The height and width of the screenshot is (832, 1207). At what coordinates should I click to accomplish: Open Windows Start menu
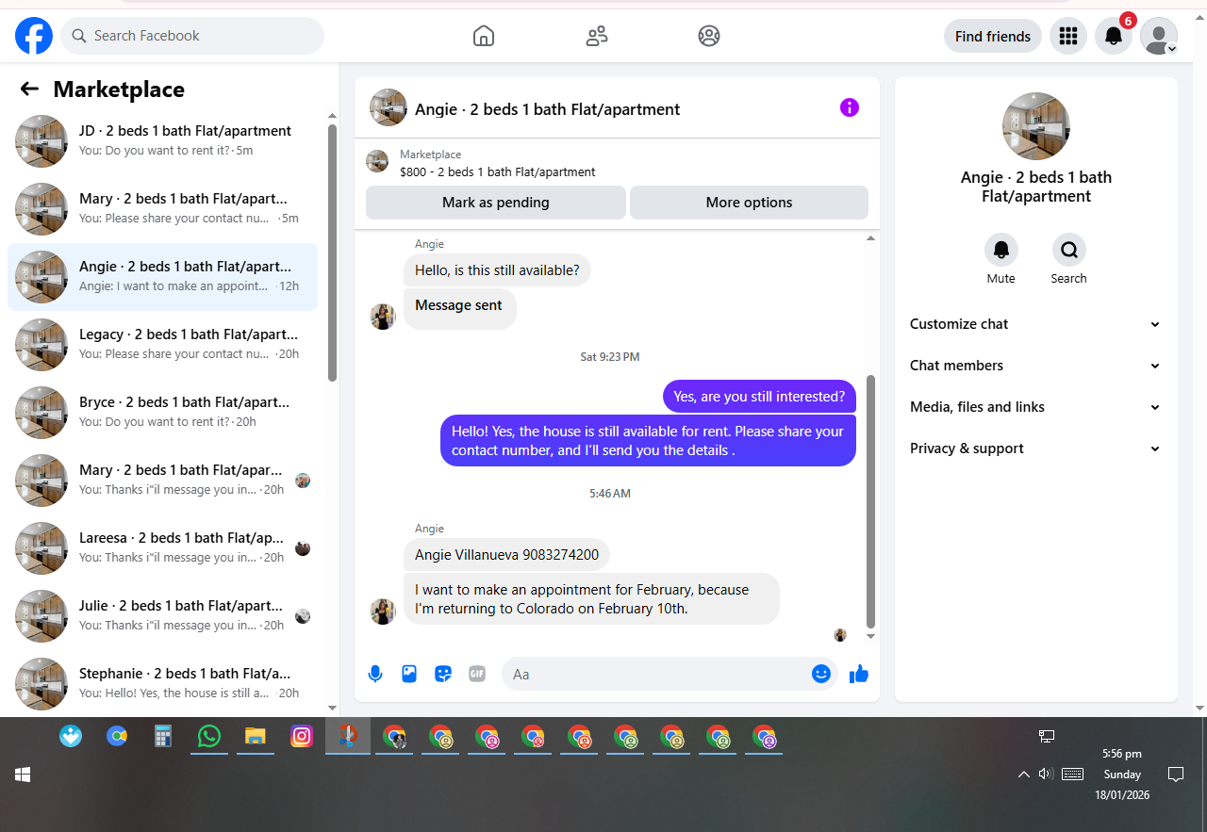tap(23, 775)
